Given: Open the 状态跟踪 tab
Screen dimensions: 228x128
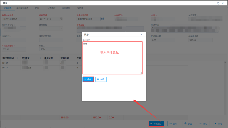Looking at the screenshot, I should tap(51, 8).
